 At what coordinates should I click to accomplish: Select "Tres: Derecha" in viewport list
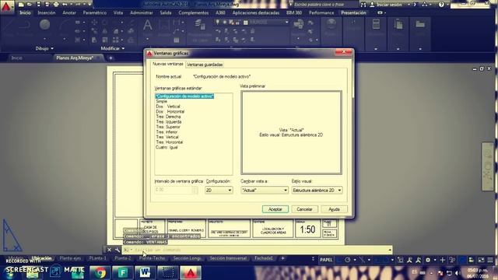click(x=168, y=117)
